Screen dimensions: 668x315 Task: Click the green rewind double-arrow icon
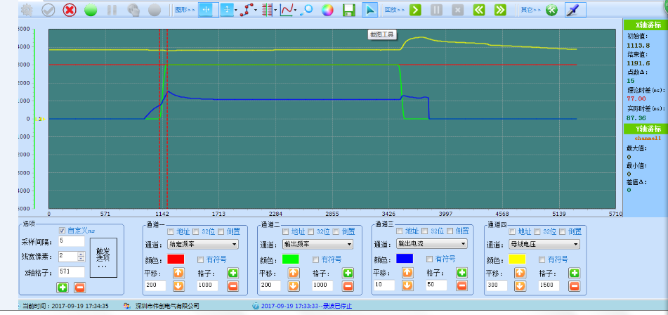479,10
